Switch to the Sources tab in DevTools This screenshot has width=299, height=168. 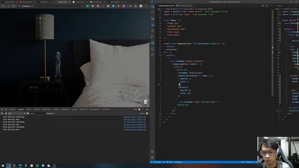28,109
